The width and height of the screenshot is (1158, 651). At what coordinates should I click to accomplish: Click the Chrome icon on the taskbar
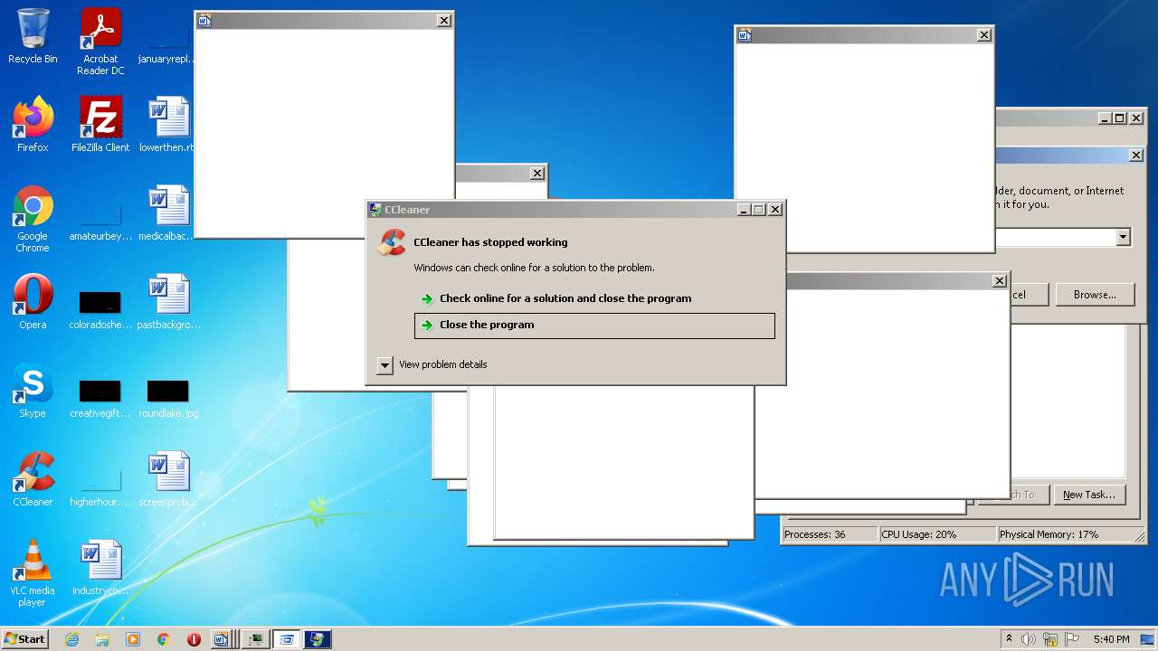[164, 639]
